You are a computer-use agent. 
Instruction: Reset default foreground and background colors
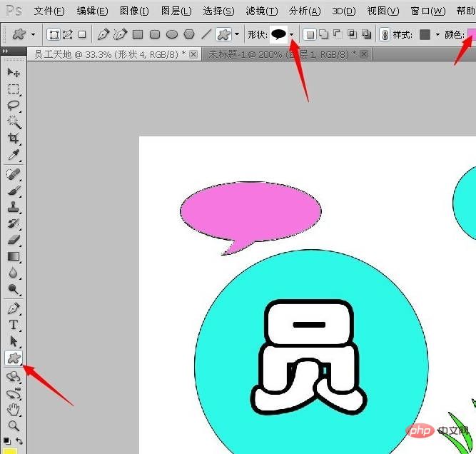pos(6,441)
